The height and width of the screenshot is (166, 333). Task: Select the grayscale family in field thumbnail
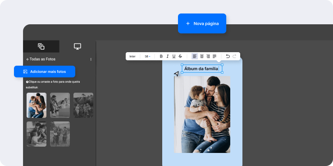point(60,134)
